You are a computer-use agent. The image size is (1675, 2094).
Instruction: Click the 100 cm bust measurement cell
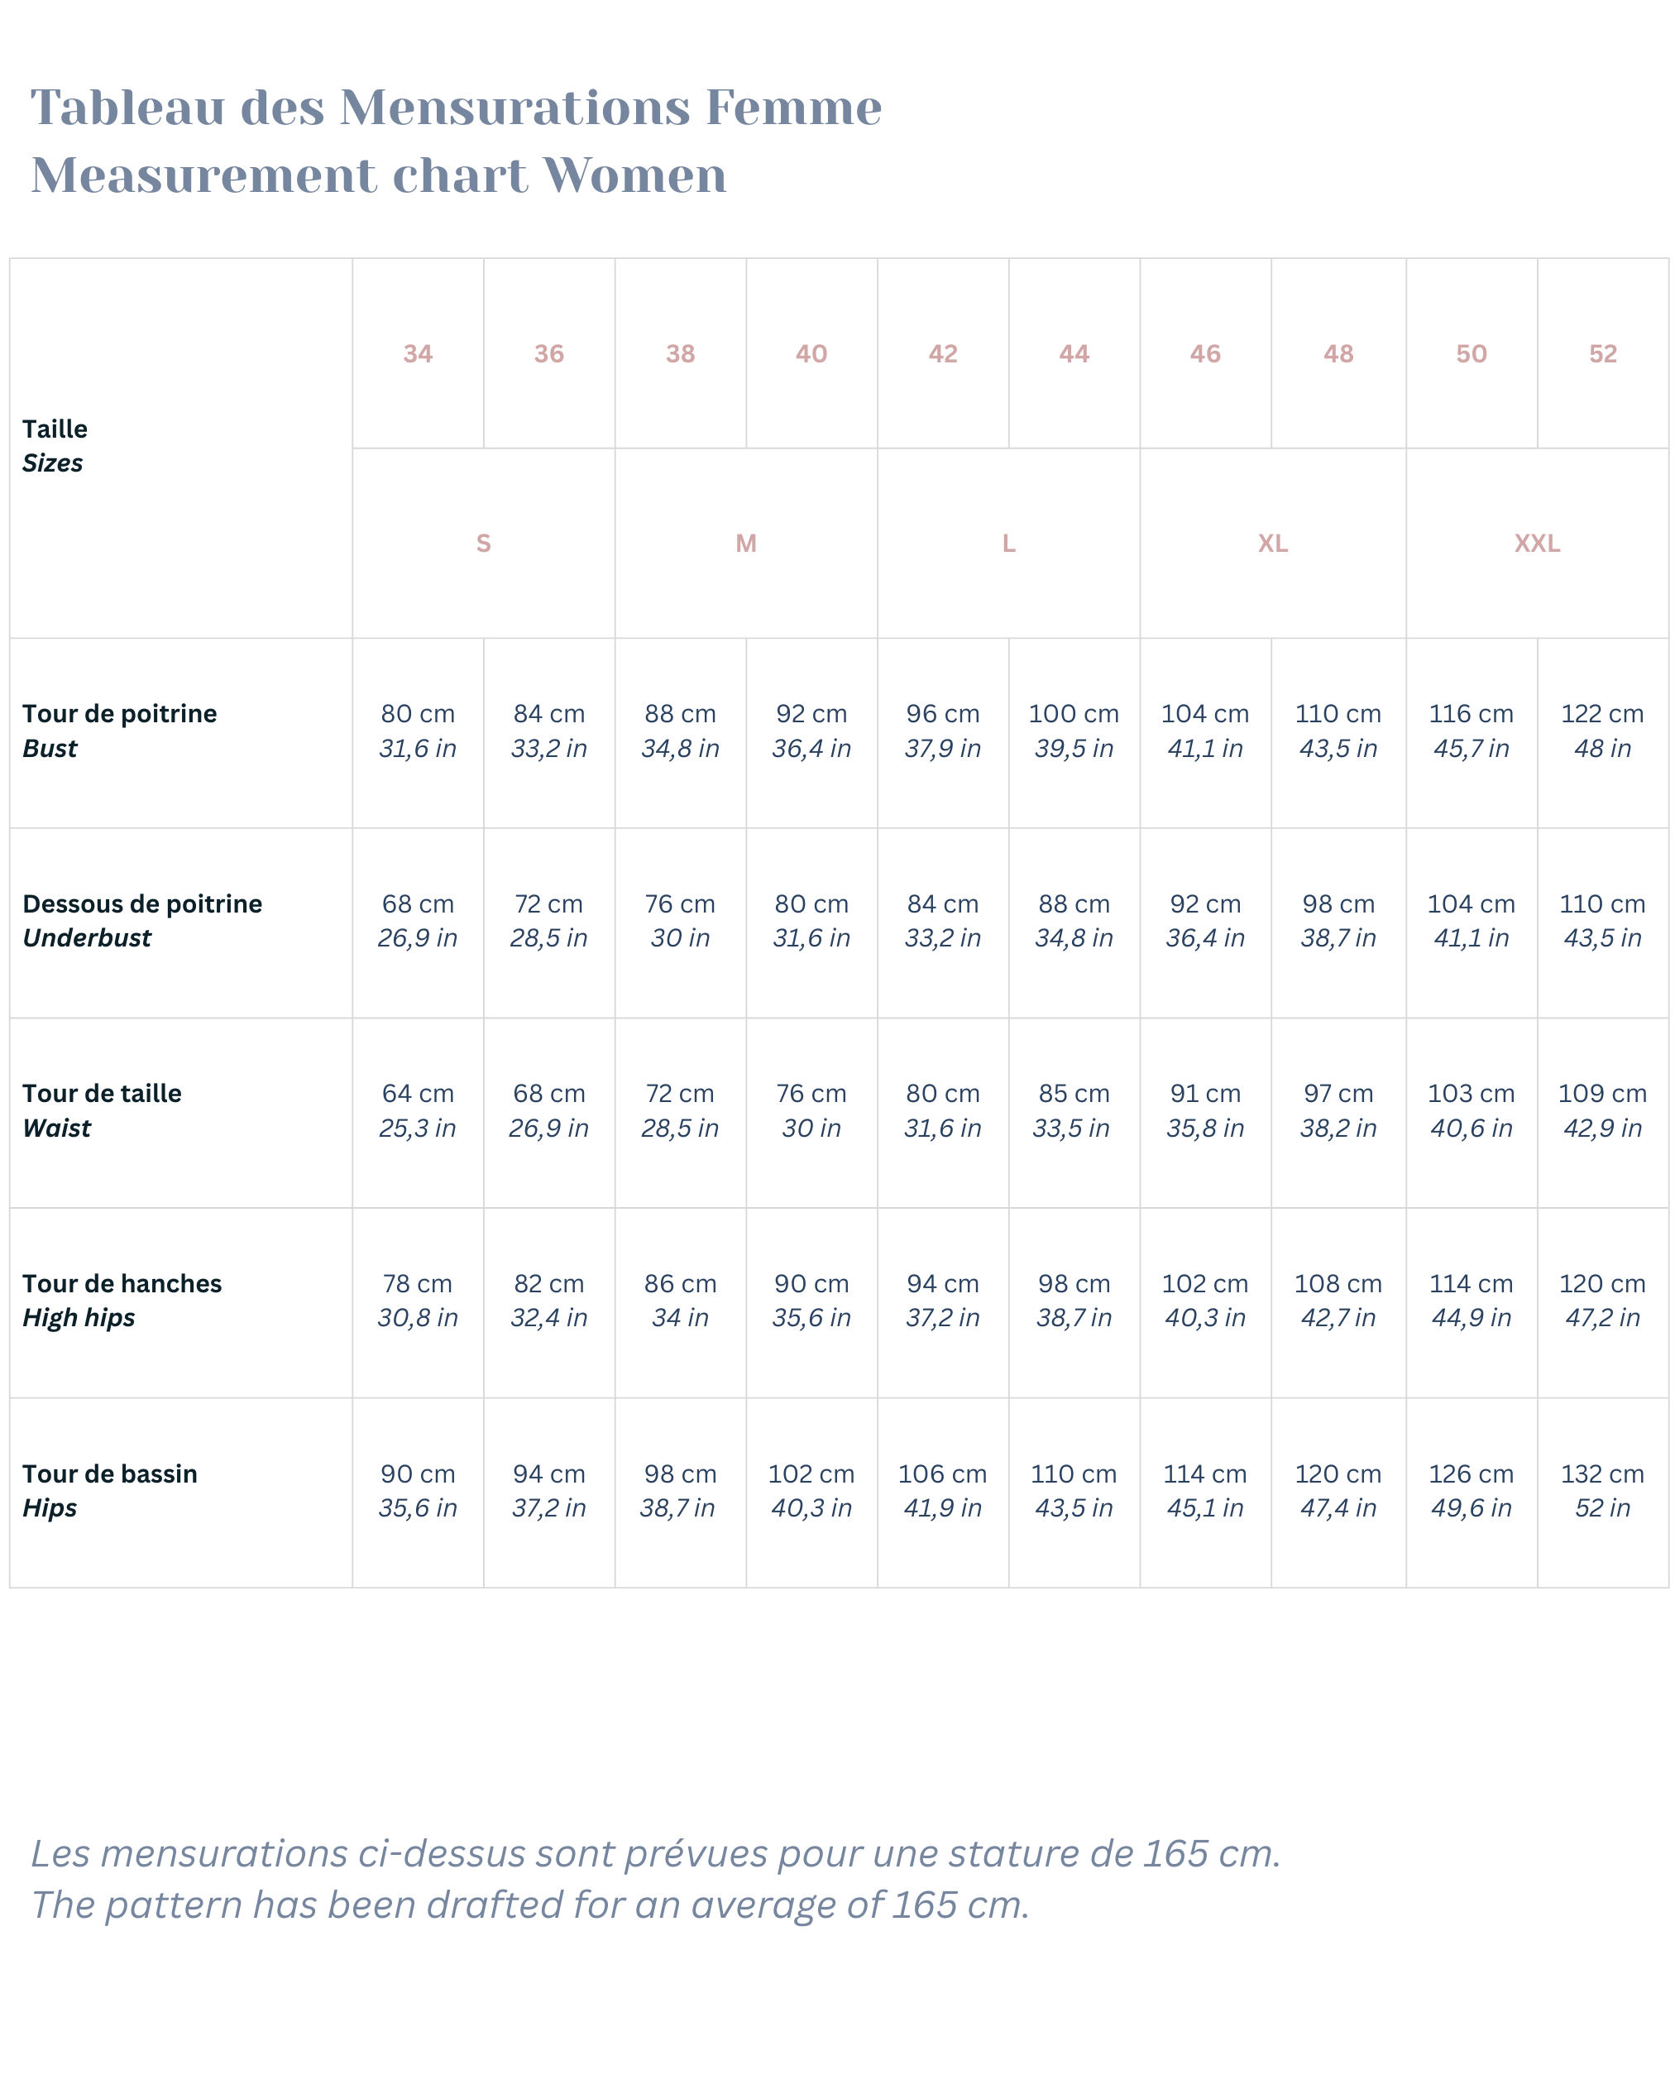(x=1073, y=731)
